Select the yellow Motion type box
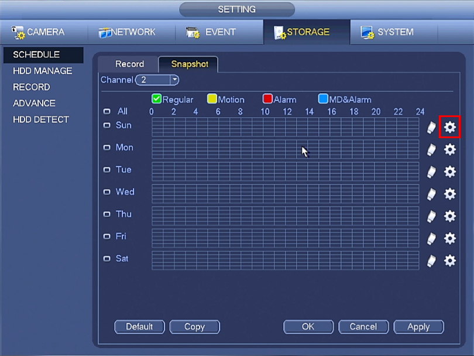Screen dimensions: 474x356 pos(212,98)
